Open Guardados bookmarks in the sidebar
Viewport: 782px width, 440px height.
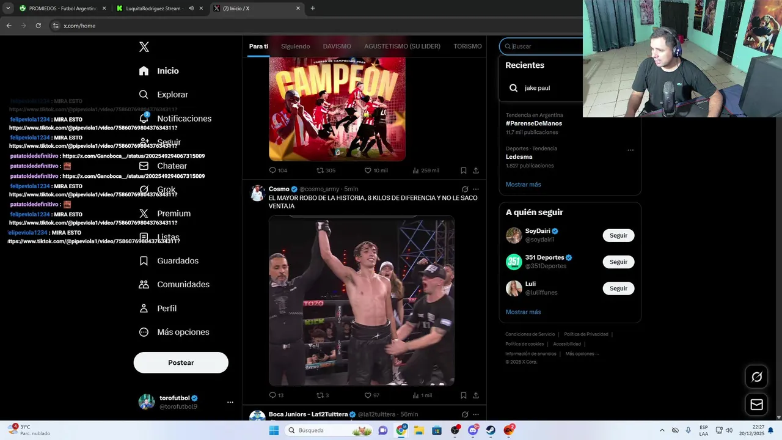click(169, 261)
